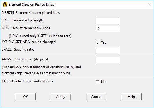Click the ANSYS logo in the title bar
The image size is (154, 108).
coord(5,5)
